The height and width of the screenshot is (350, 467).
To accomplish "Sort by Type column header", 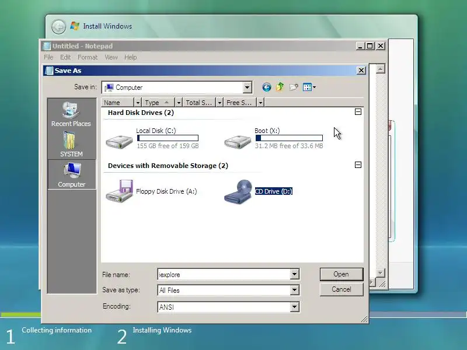I will (159, 103).
